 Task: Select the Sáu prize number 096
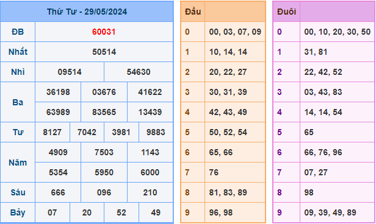pos(104,192)
